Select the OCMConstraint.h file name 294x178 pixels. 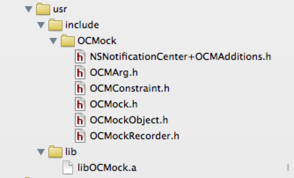(x=129, y=88)
